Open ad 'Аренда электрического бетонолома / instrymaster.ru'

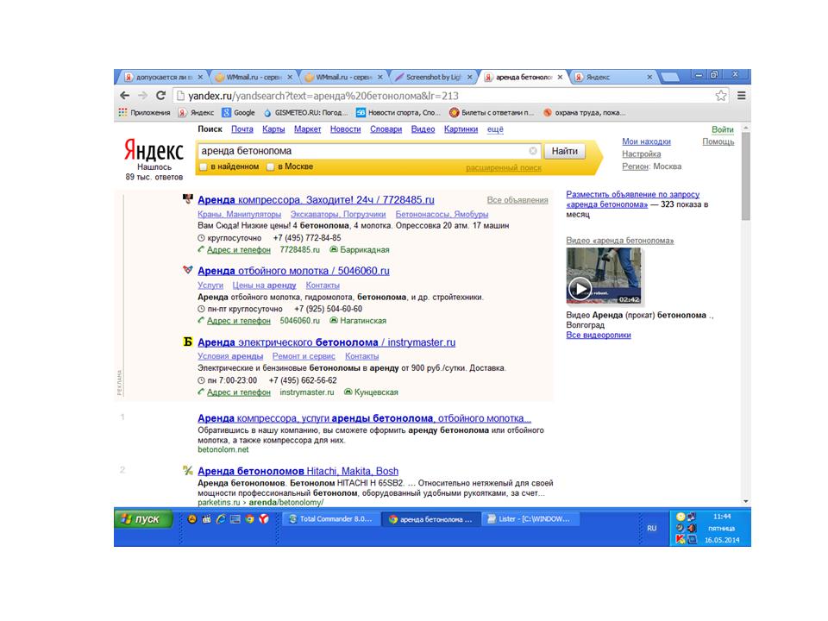pos(326,342)
